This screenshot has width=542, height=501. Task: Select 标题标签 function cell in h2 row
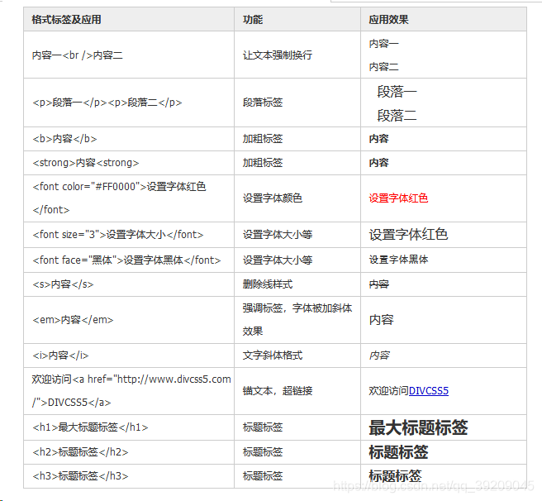[x=263, y=452]
